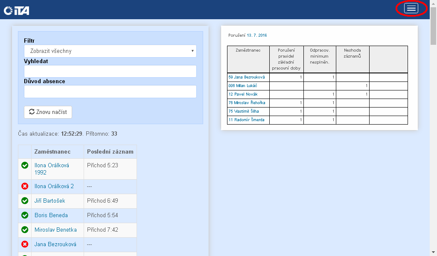Click the scrollbar down arrow
This screenshot has height=256, width=437.
[433, 252]
